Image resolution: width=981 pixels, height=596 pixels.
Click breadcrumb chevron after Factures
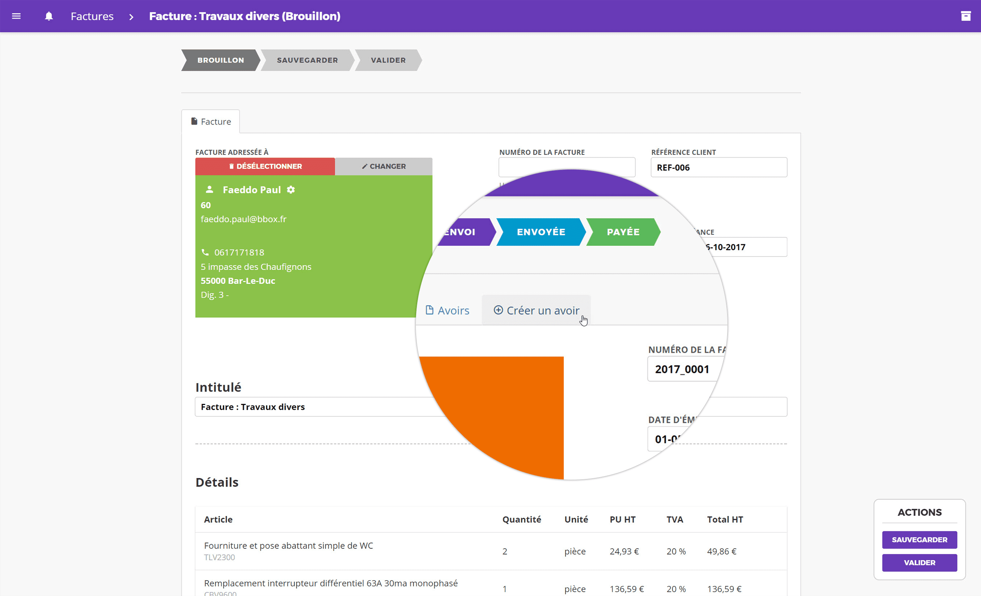(x=131, y=17)
